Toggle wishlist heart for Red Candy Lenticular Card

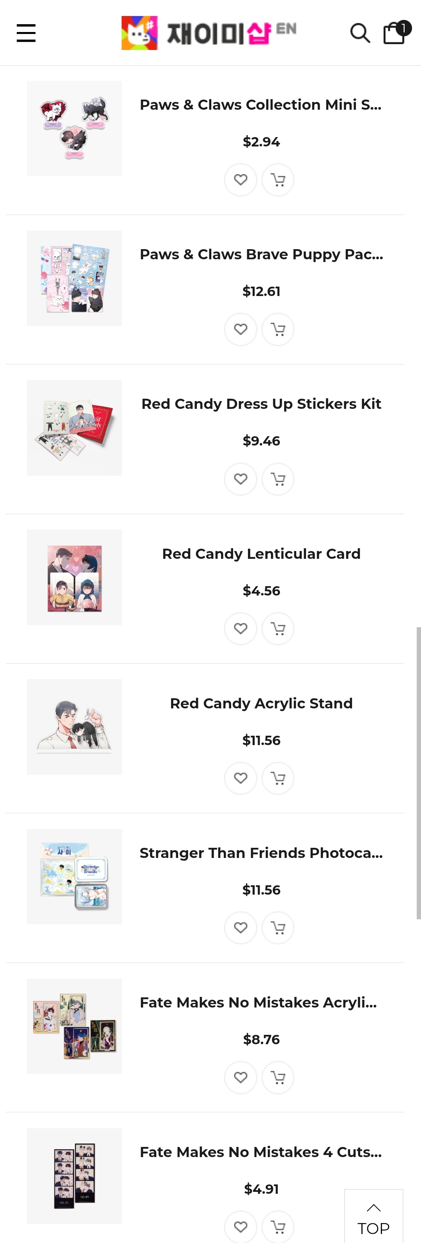(241, 629)
